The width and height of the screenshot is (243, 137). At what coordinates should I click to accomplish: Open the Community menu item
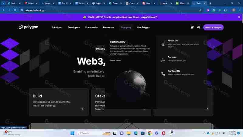pyautogui.click(x=91, y=27)
